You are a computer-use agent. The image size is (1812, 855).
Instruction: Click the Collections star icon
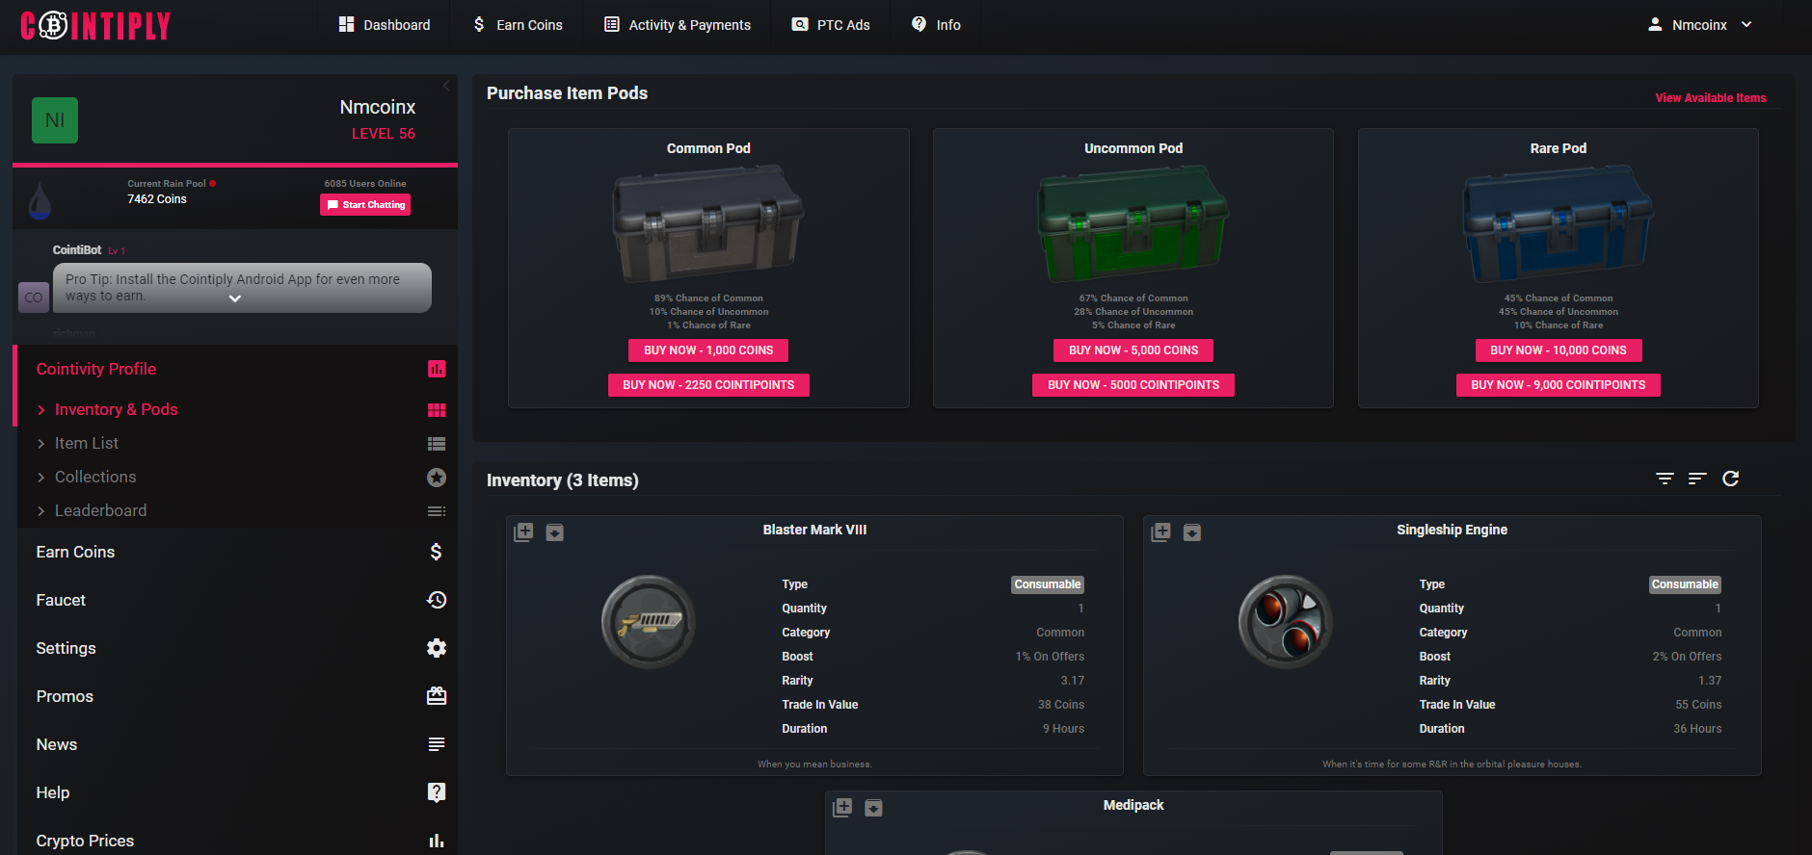[437, 478]
